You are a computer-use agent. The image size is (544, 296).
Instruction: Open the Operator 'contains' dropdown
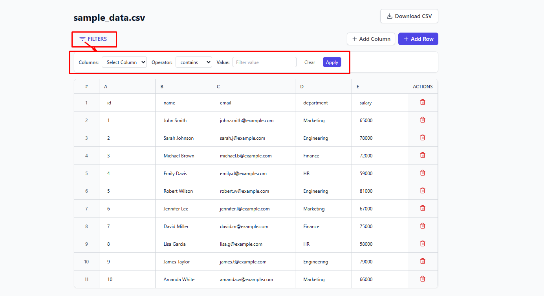194,62
